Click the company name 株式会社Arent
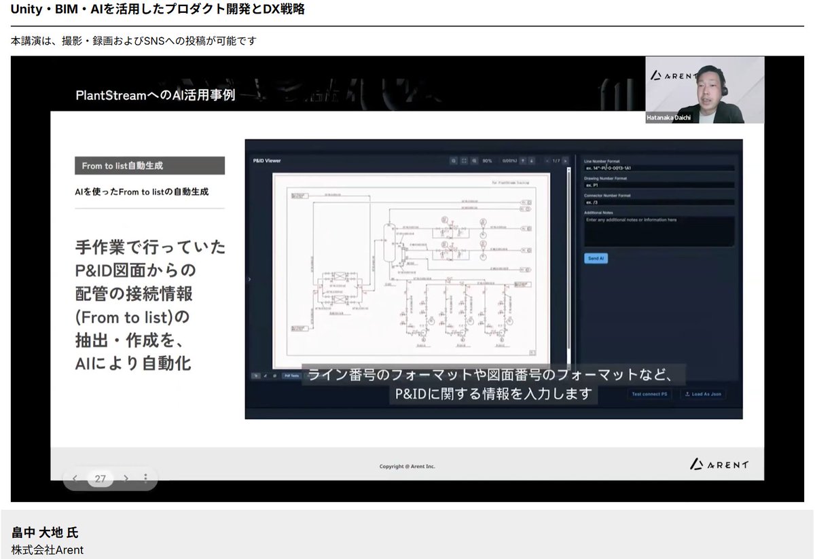The height and width of the screenshot is (559, 815). tap(47, 550)
